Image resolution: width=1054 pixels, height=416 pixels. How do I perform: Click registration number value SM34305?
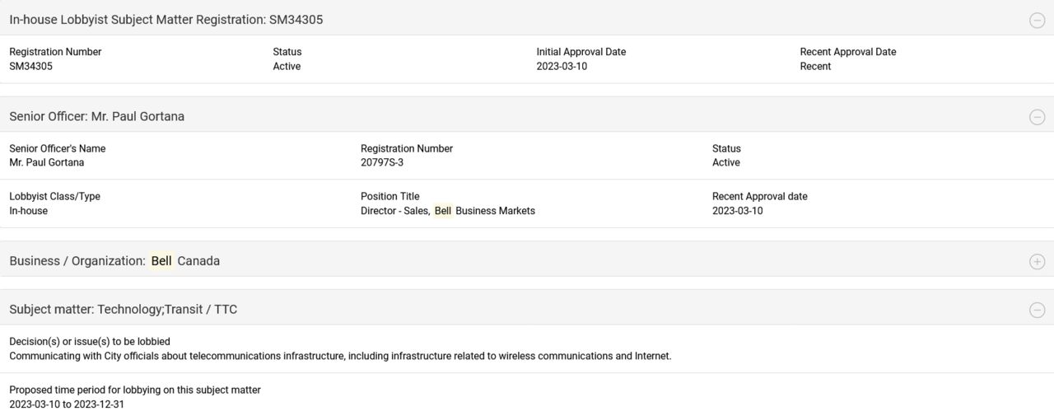coord(31,67)
